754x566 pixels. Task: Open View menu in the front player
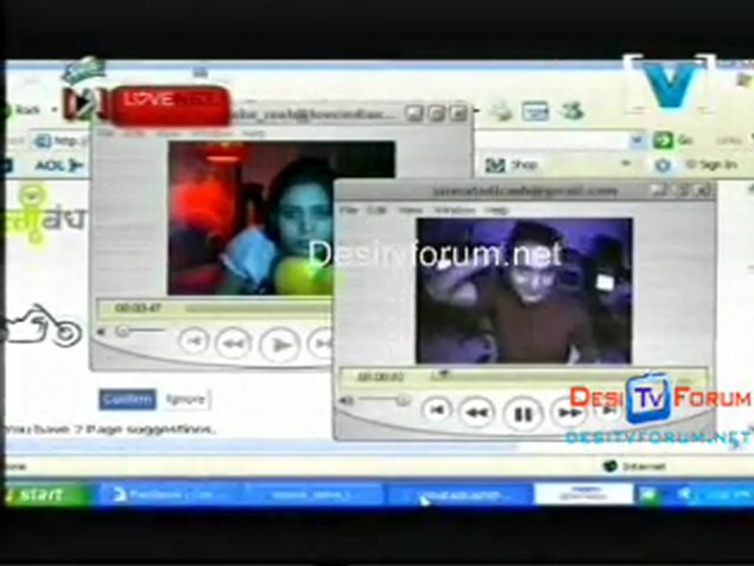(410, 211)
